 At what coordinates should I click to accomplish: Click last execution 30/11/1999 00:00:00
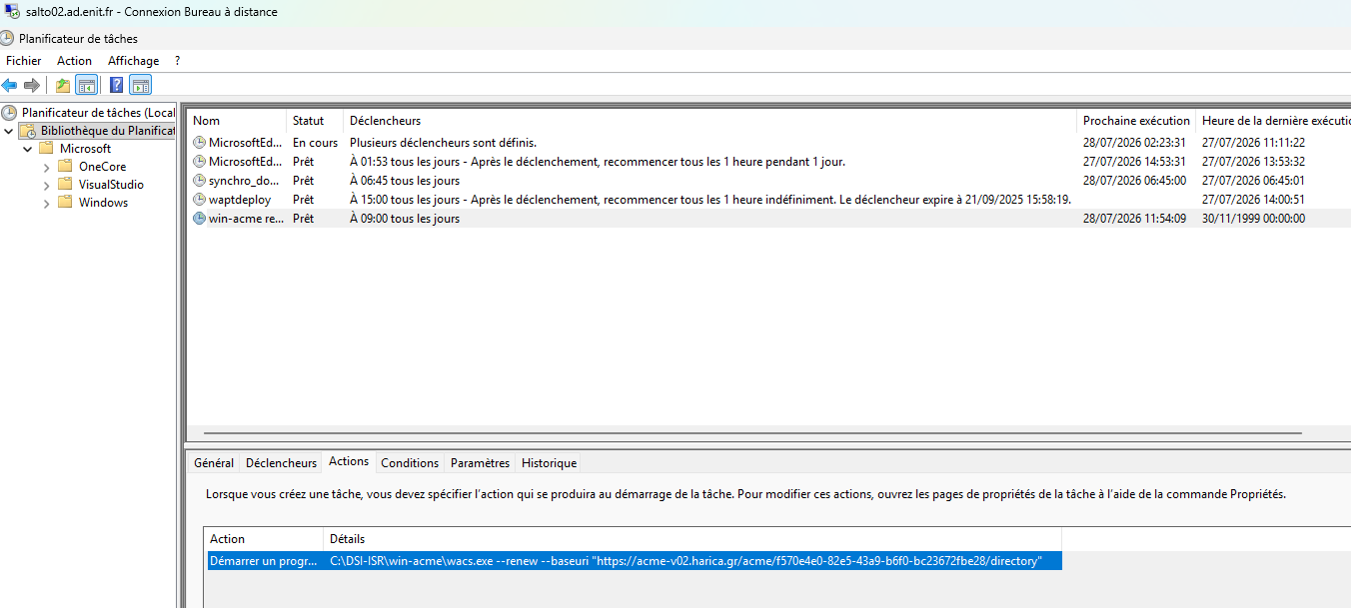click(1253, 219)
